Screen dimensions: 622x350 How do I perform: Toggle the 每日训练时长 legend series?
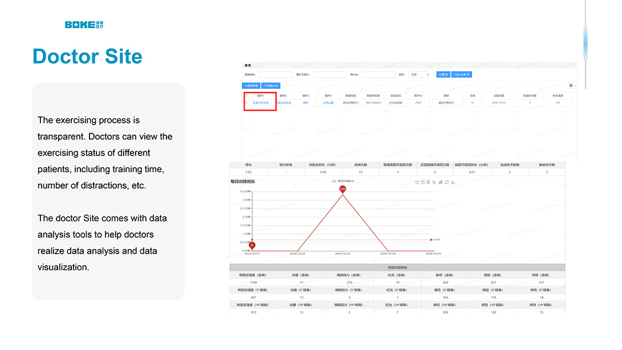[342, 181]
